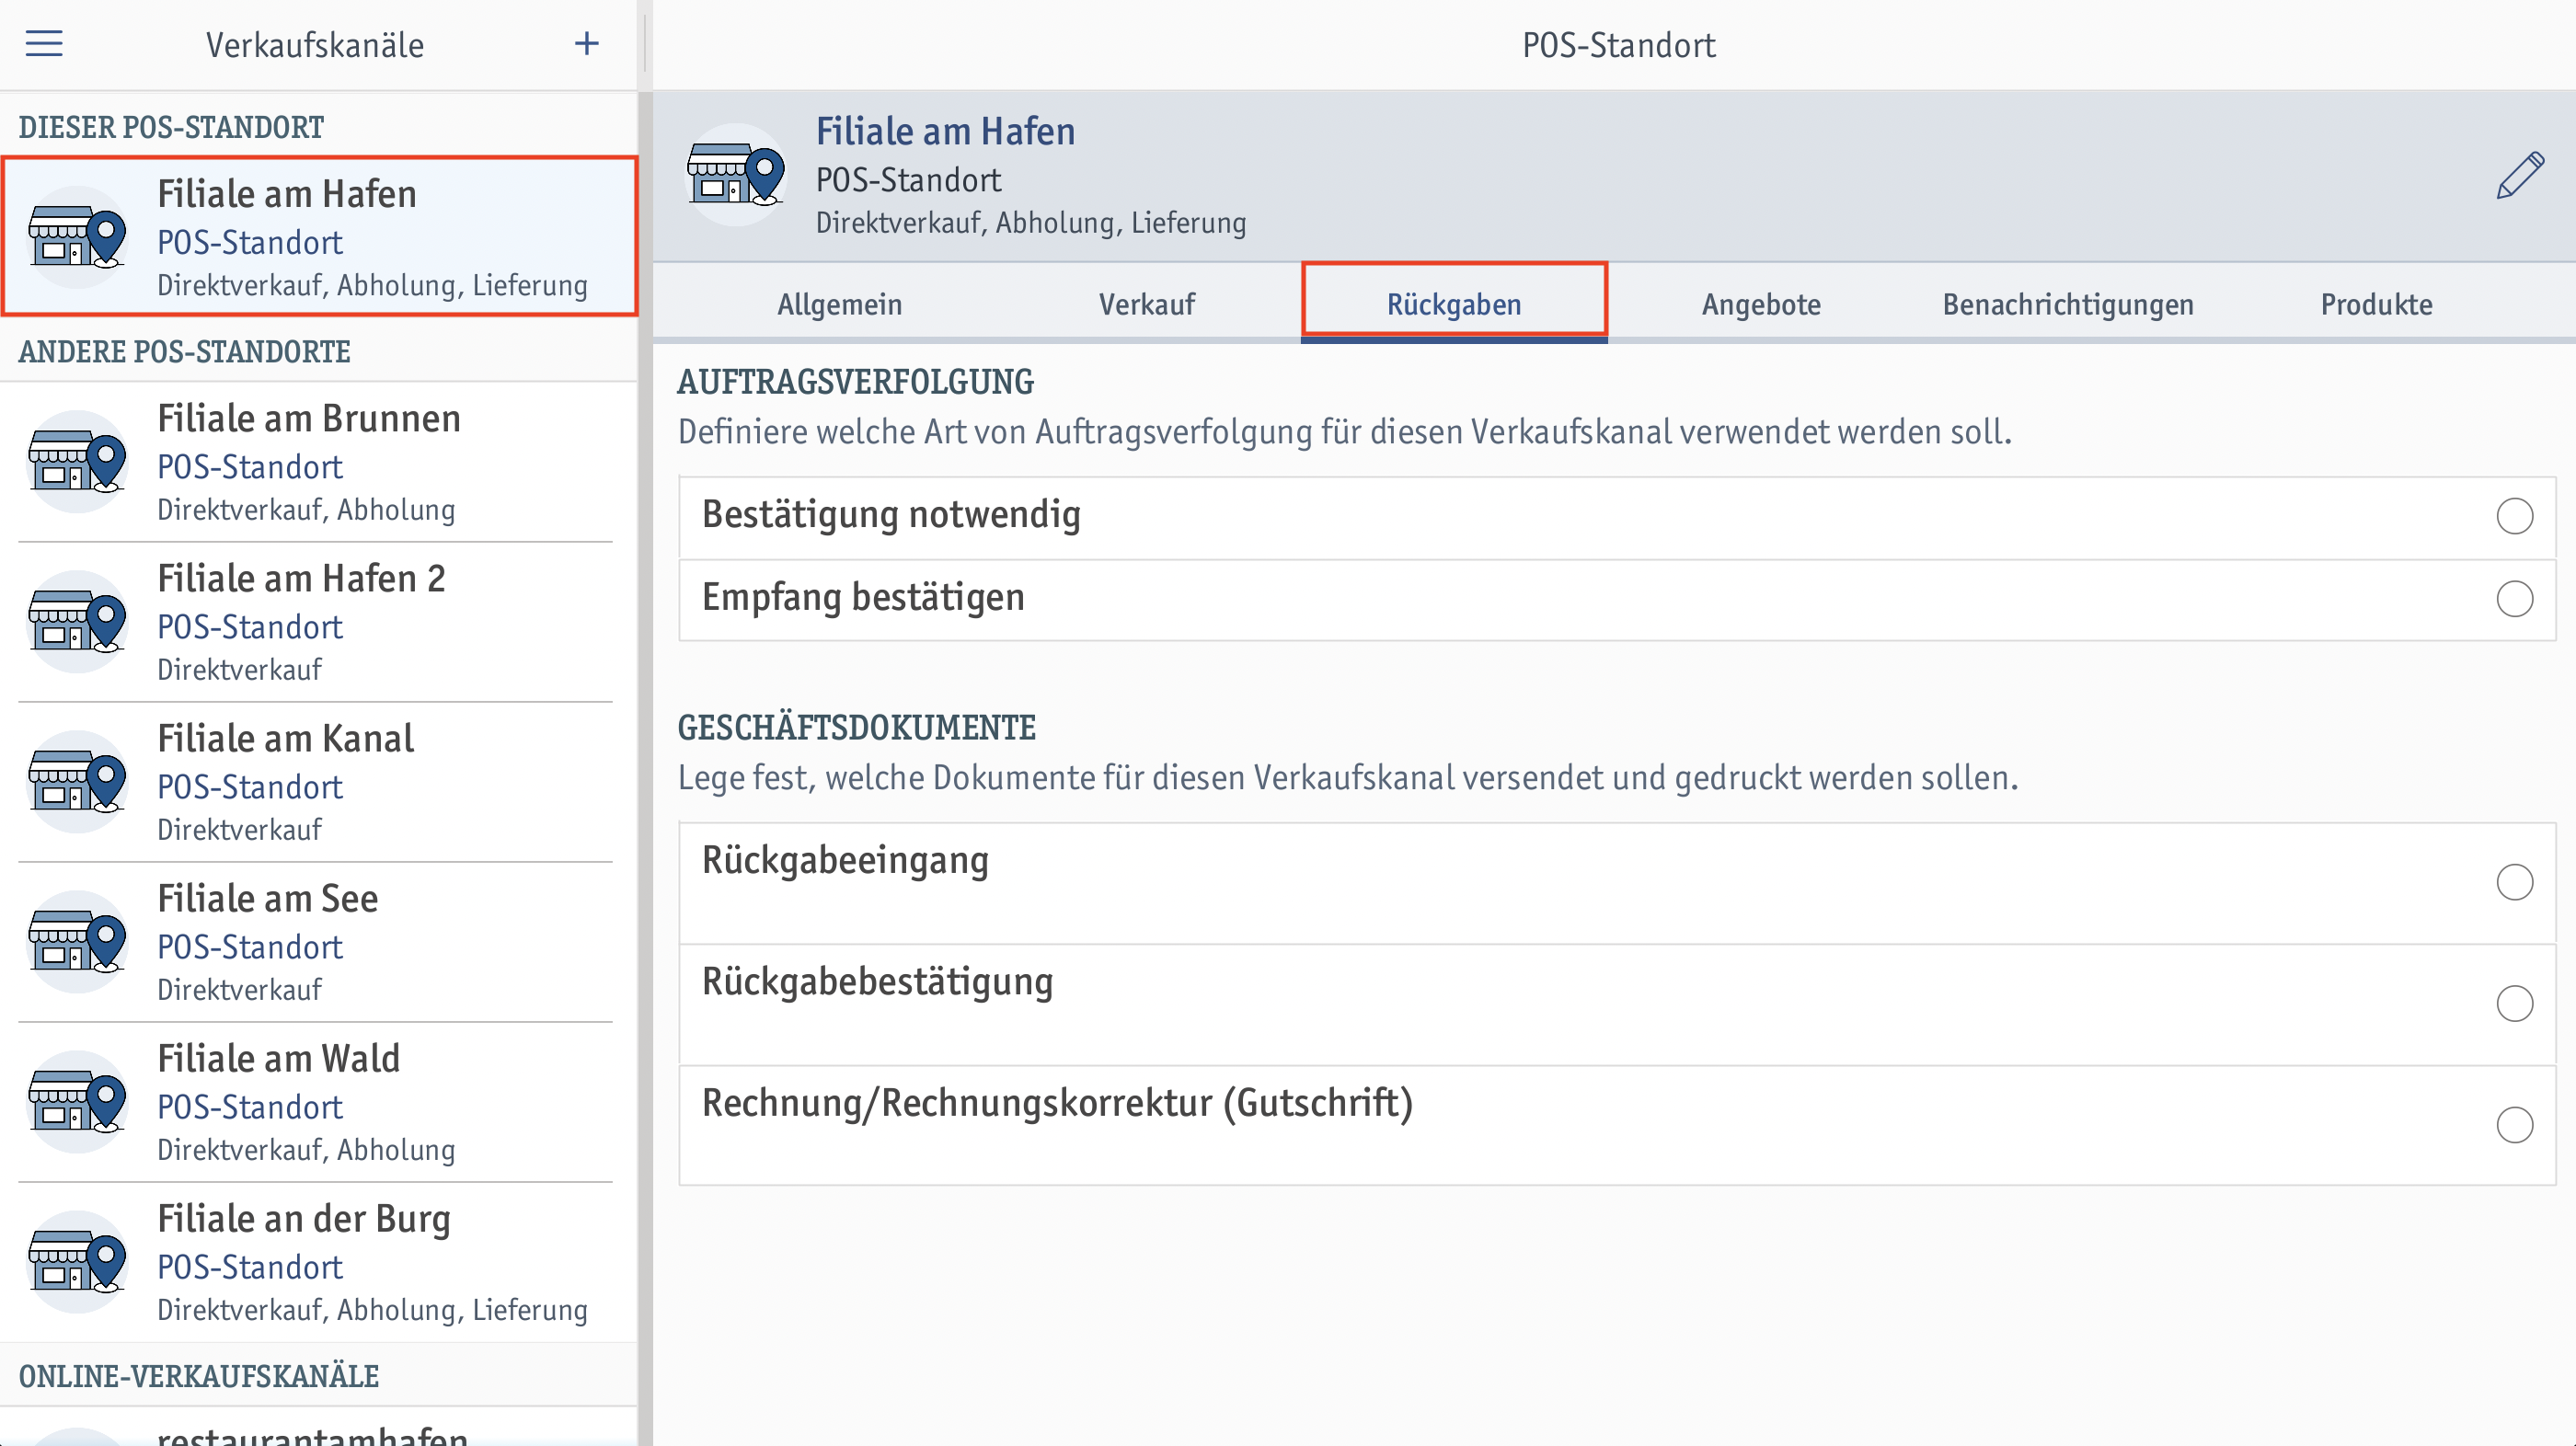Open the hamburger menu

point(44,44)
